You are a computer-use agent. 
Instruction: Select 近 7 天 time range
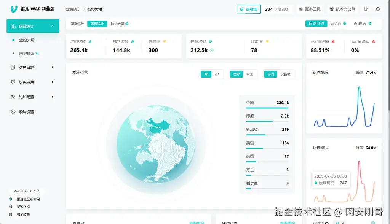(x=336, y=24)
